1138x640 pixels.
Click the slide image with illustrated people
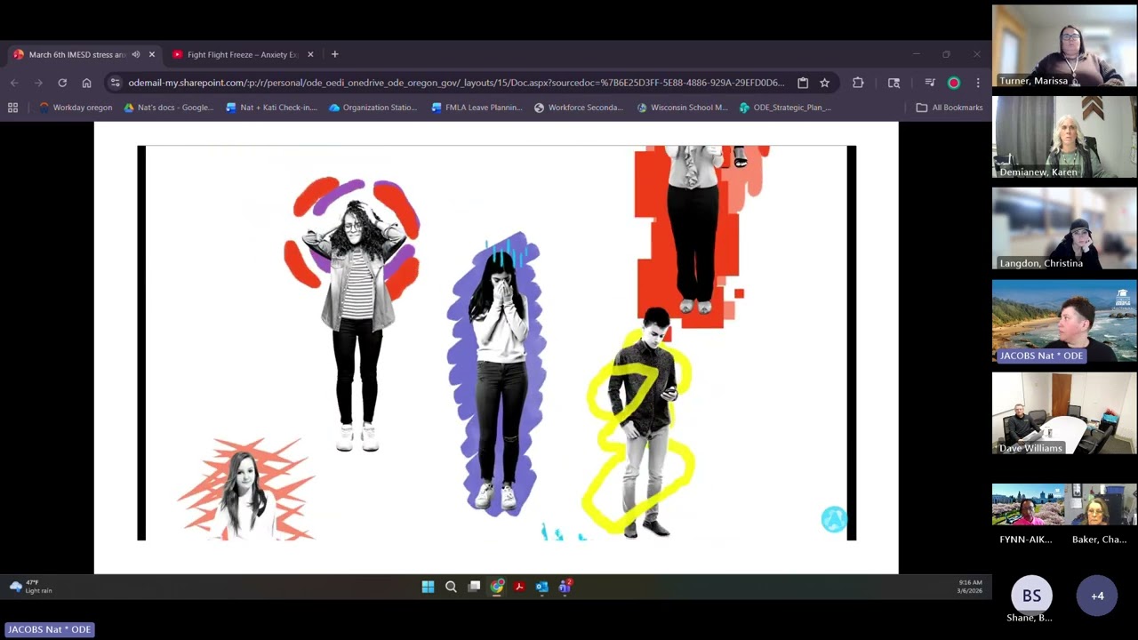[497, 343]
